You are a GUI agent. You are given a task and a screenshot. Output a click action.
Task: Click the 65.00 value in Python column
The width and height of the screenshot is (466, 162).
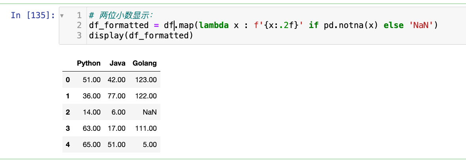point(92,145)
